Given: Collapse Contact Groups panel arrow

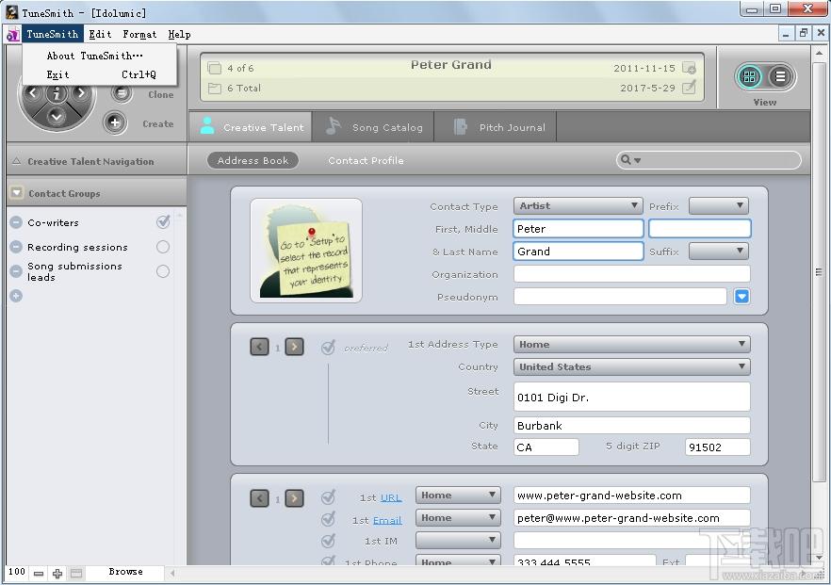Looking at the screenshot, I should [16, 193].
